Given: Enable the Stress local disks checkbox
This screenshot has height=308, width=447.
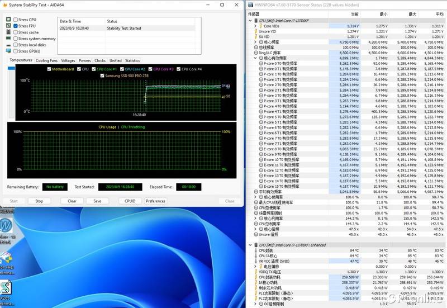Looking at the screenshot, I should [16, 45].
